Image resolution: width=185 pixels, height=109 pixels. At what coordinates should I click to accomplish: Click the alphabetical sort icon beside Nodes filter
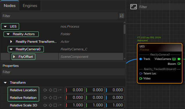click(x=122, y=16)
